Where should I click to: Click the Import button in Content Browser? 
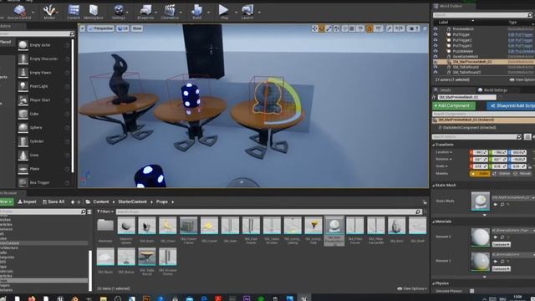click(27, 202)
